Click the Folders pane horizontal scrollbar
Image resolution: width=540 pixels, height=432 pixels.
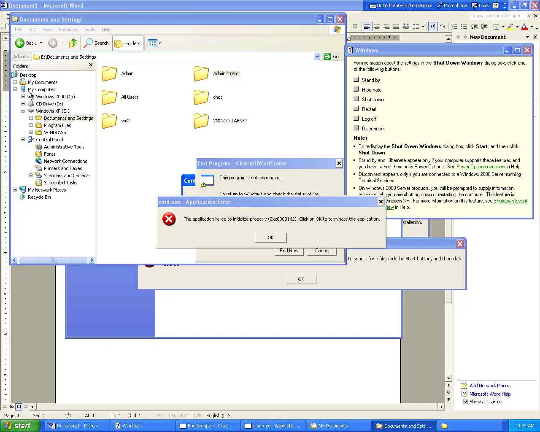click(x=53, y=260)
